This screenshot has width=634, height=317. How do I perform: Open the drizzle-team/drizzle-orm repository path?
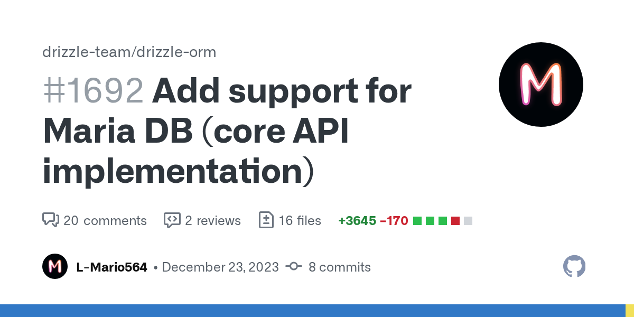pos(129,52)
